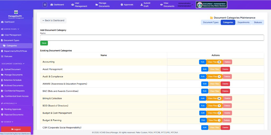Click the Actions column header
271x135 pixels.
[x=215, y=55]
